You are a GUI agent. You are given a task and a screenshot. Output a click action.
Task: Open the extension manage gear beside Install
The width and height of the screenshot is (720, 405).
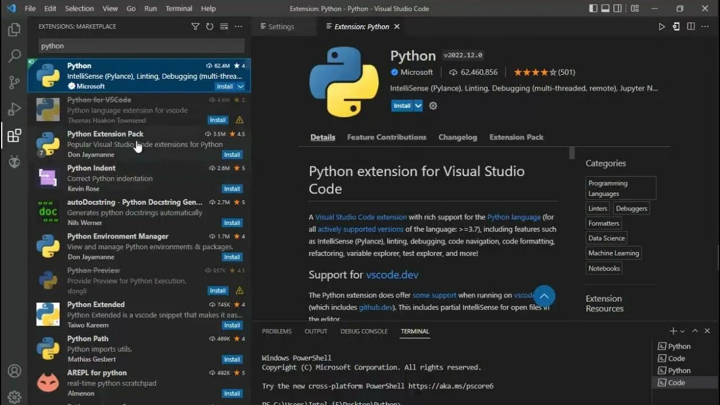433,106
